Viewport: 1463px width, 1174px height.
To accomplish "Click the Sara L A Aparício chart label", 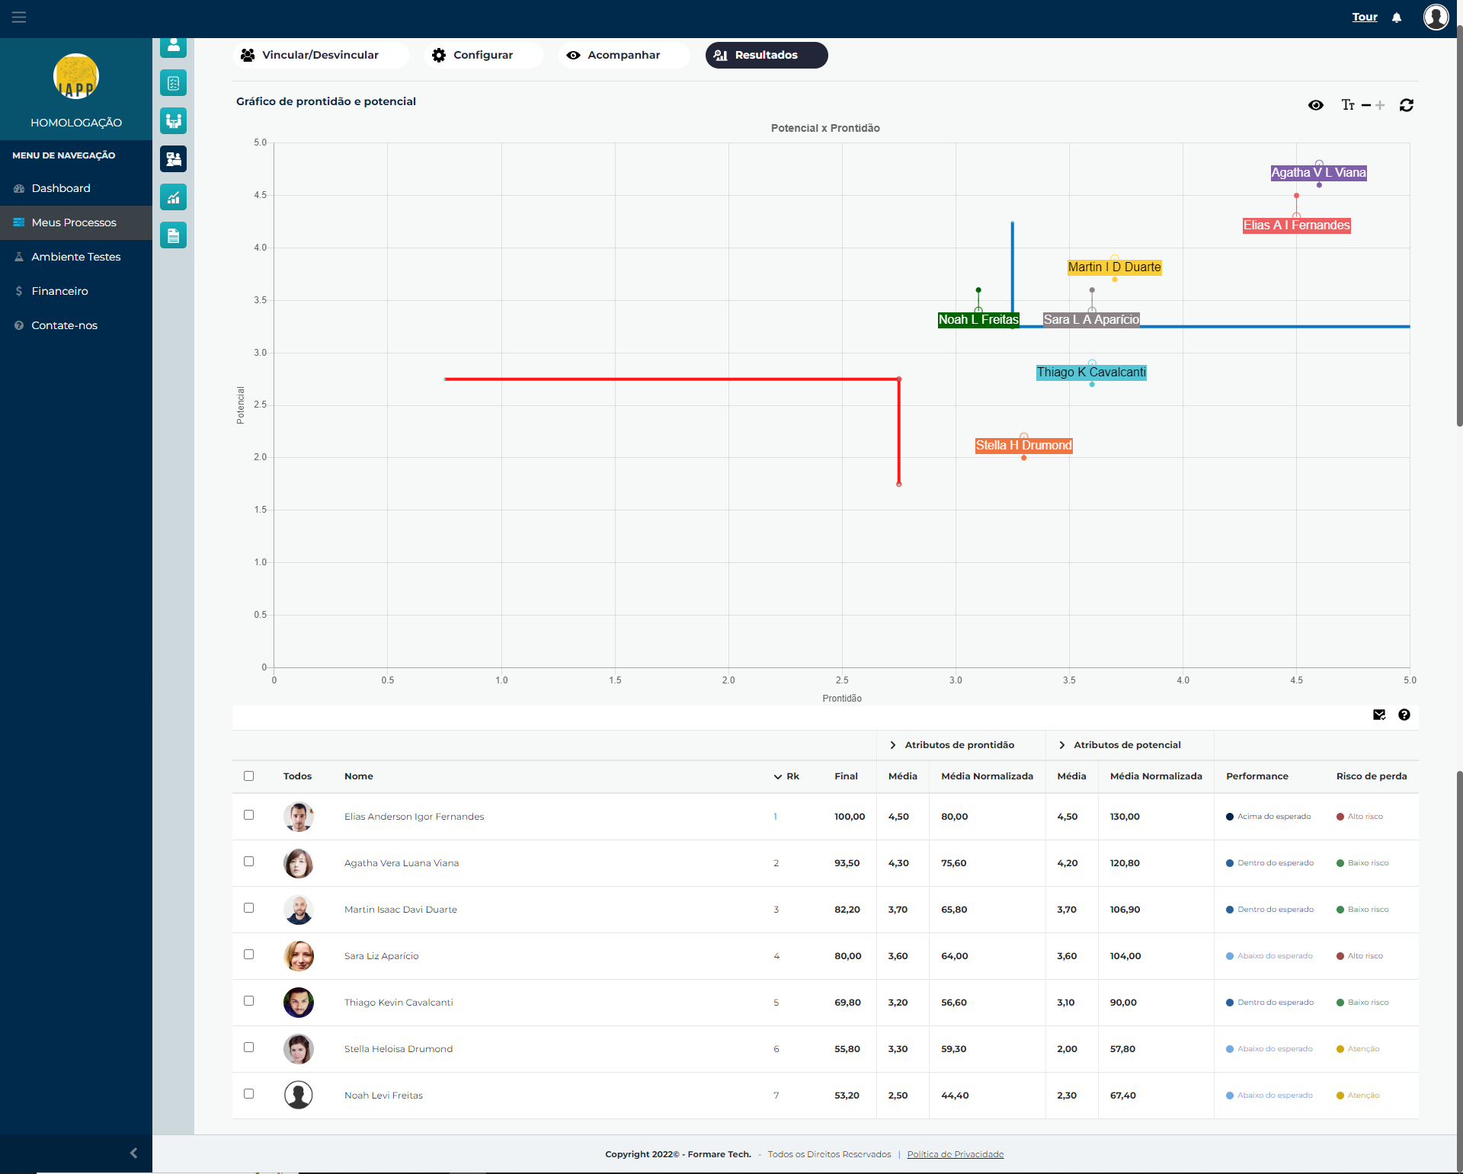I will tap(1091, 320).
